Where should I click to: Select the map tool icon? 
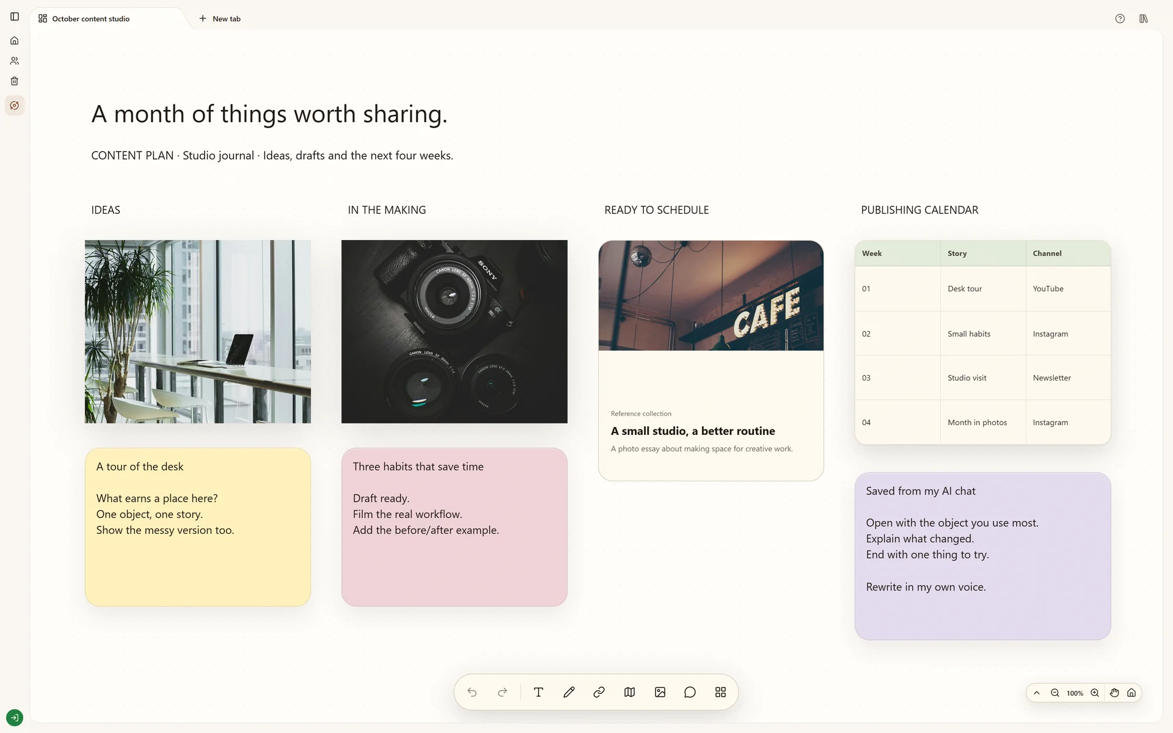(629, 692)
